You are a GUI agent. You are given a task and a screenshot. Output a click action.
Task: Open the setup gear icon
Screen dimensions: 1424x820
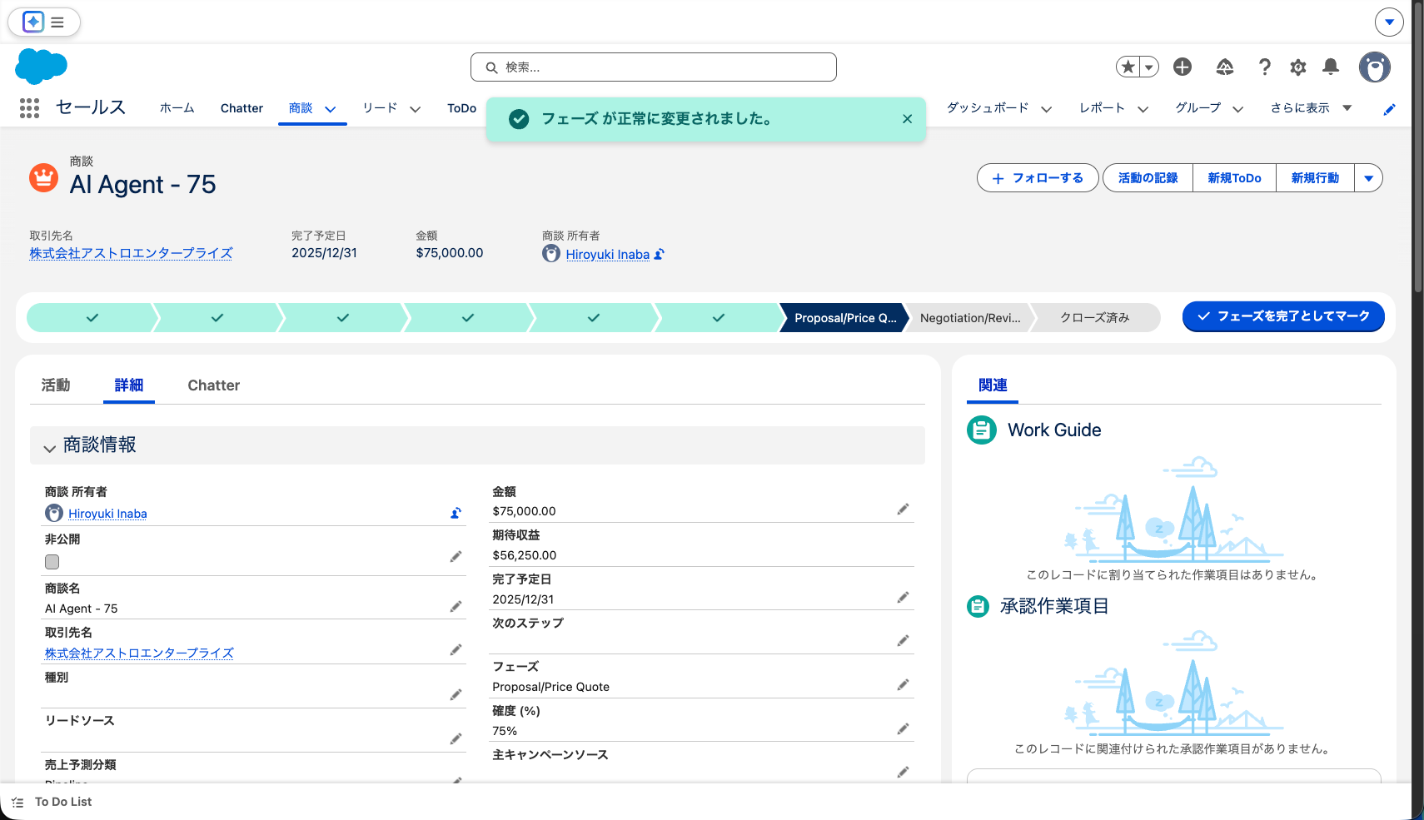pos(1298,67)
